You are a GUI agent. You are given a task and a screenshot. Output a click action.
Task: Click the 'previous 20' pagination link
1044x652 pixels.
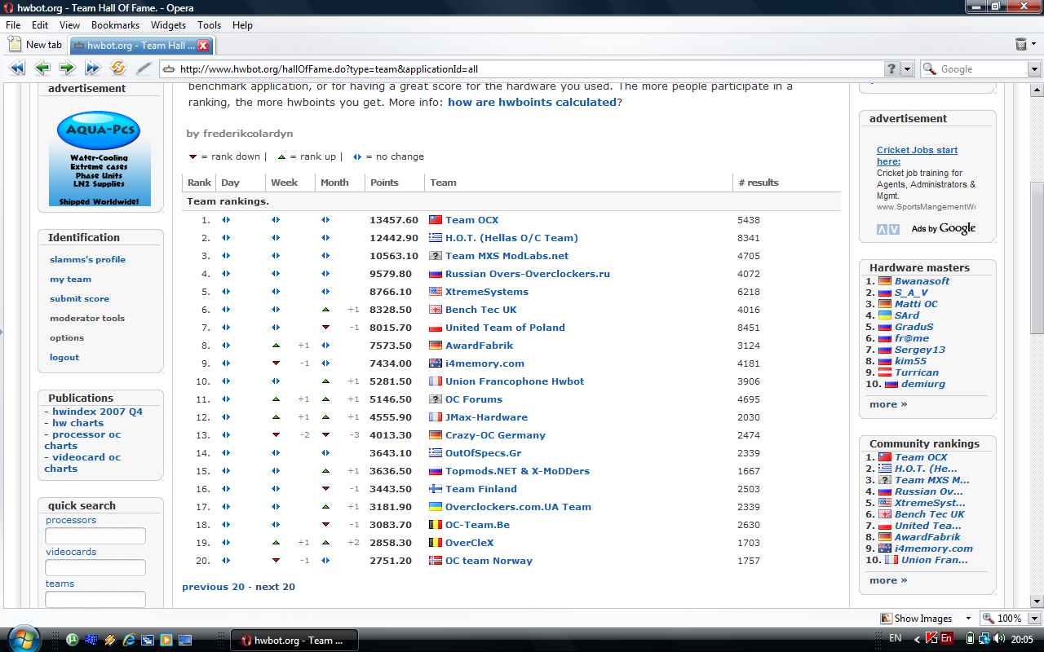pos(213,587)
